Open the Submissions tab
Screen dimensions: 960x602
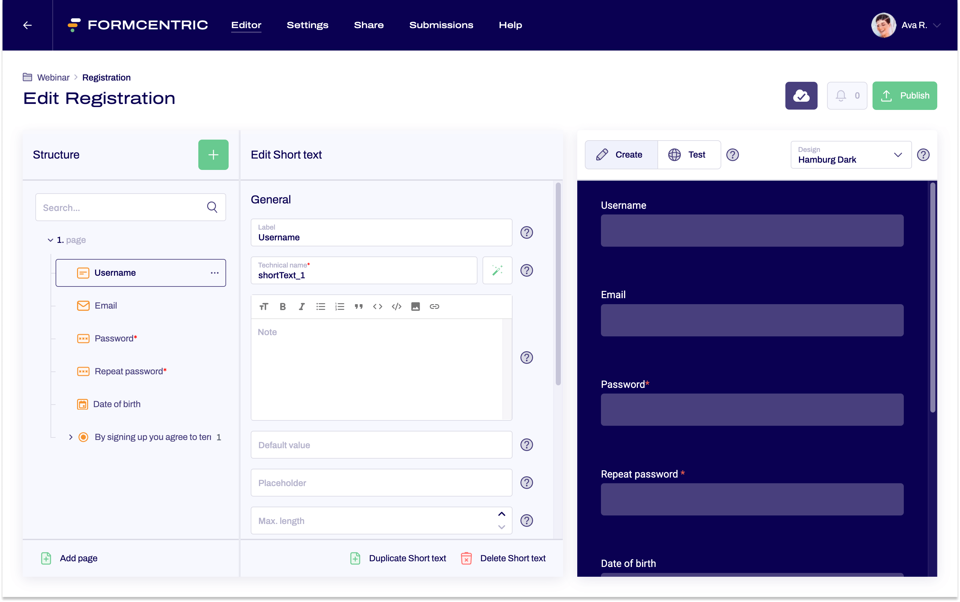(x=441, y=25)
